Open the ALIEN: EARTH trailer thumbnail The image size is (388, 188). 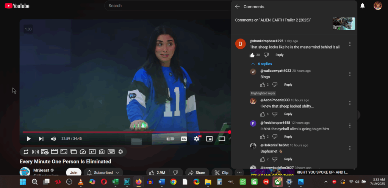(344, 24)
